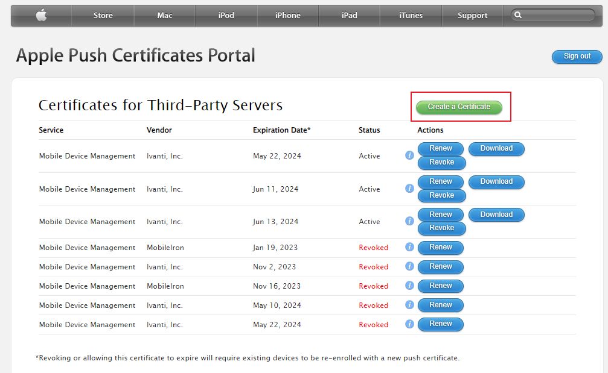Show info for May 10, 2024 revoked certificate
608x373 pixels.
[409, 305]
